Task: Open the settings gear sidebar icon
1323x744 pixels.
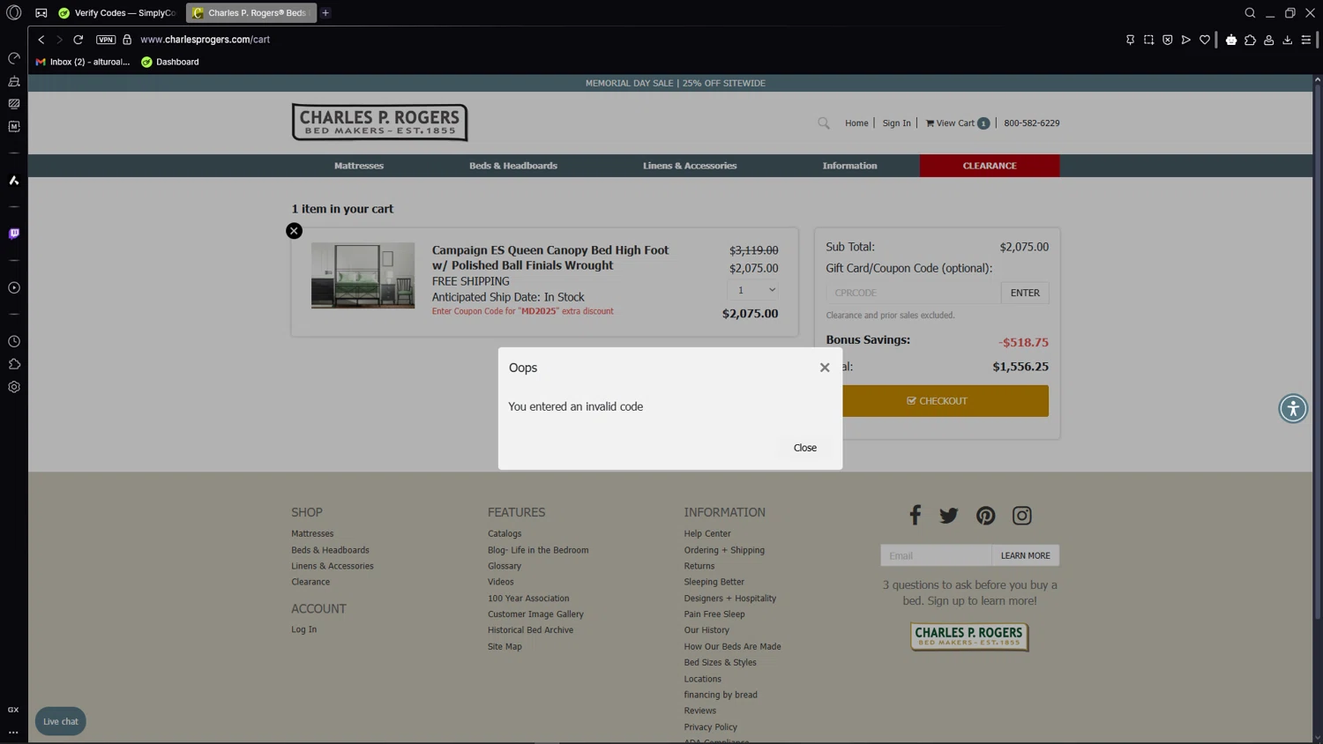Action: click(x=14, y=387)
